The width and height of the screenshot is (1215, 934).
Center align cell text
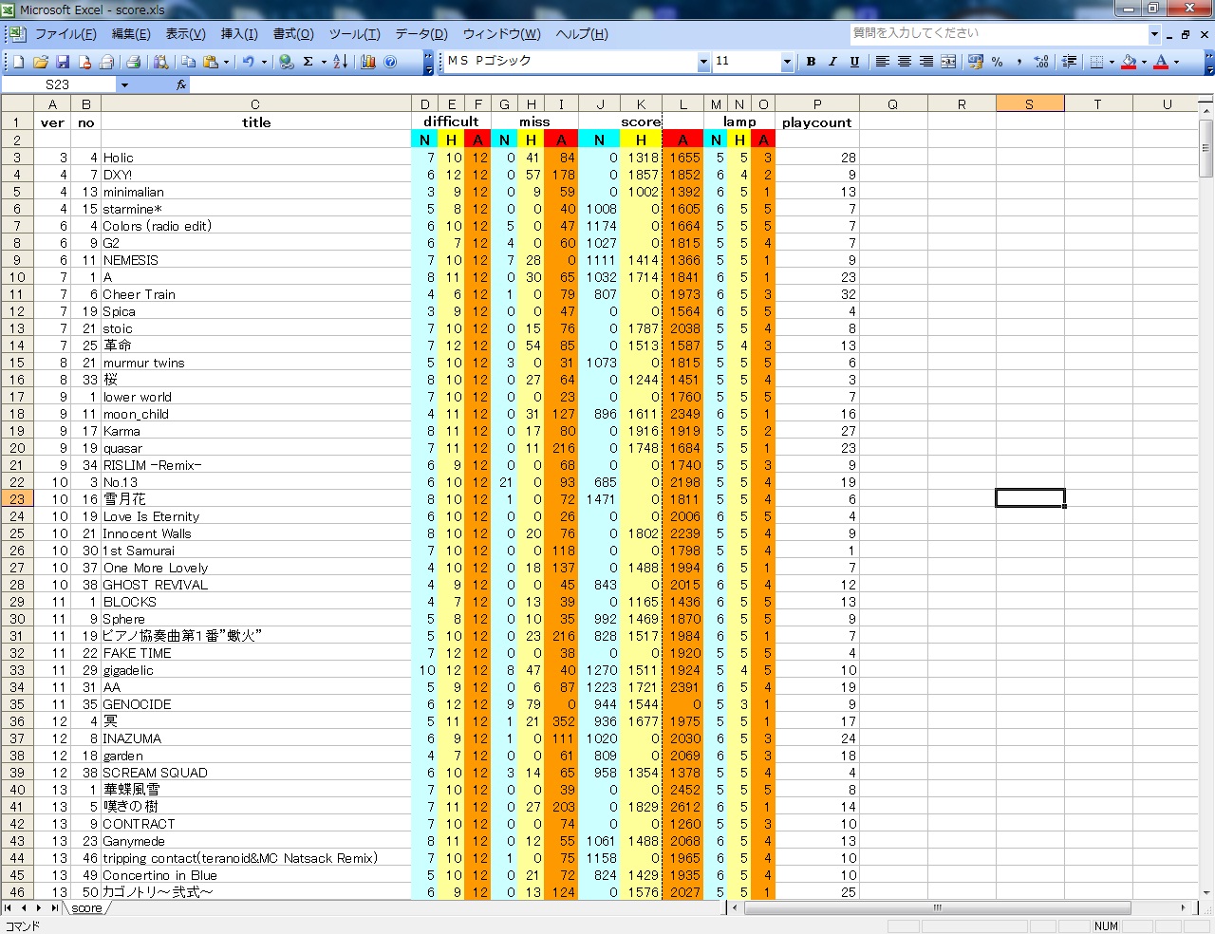point(904,62)
